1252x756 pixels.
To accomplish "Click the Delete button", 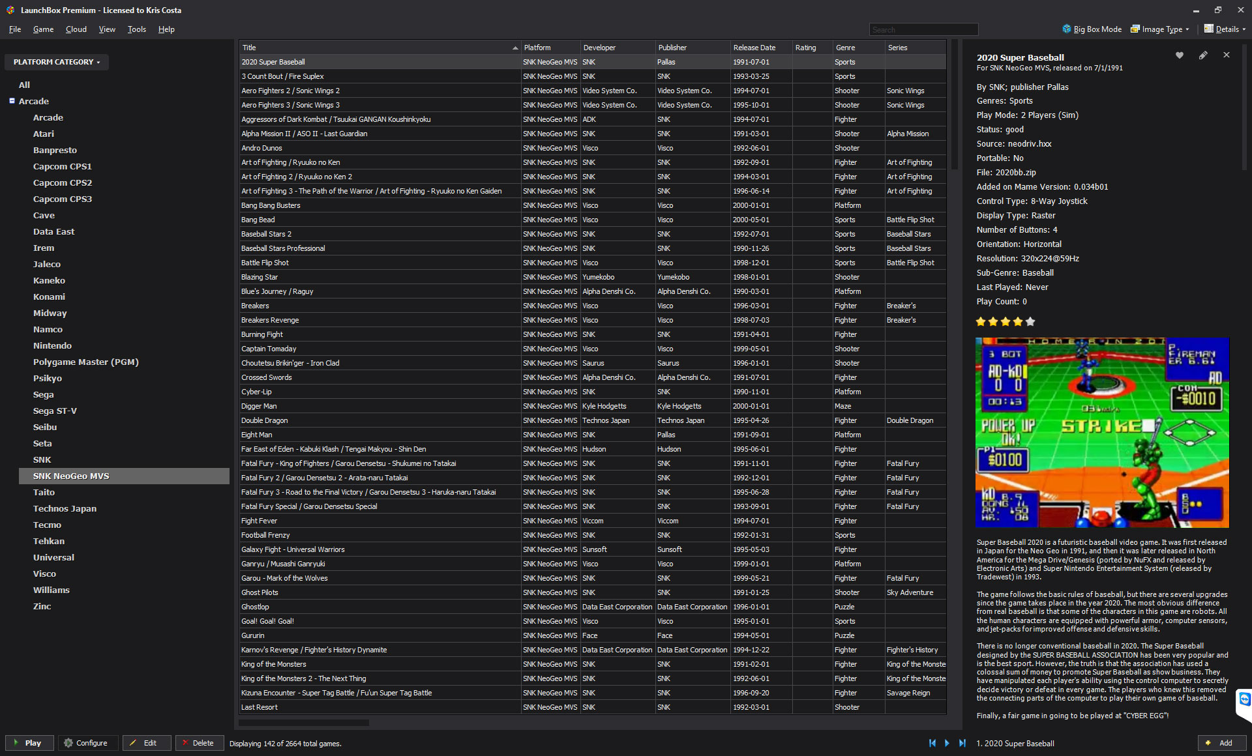I will coord(200,743).
